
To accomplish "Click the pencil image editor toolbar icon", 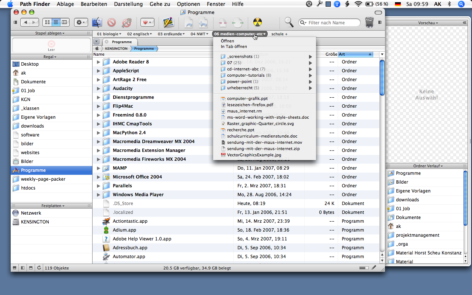I will tap(169, 22).
